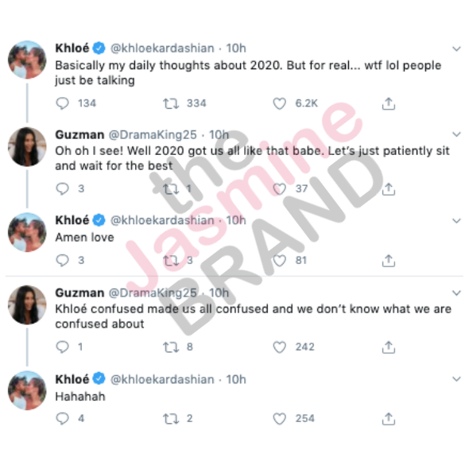View Khloé's profile picture on "Amen love" tweet
The height and width of the screenshot is (469, 469).
[x=27, y=232]
